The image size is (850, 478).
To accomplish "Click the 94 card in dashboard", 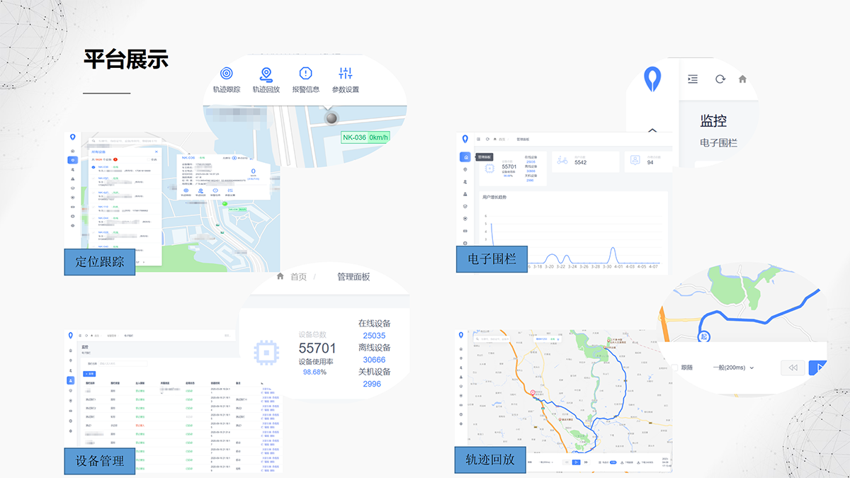I will [x=650, y=161].
